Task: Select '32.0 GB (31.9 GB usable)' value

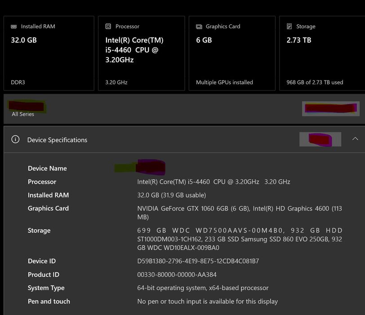Action: 172,195
